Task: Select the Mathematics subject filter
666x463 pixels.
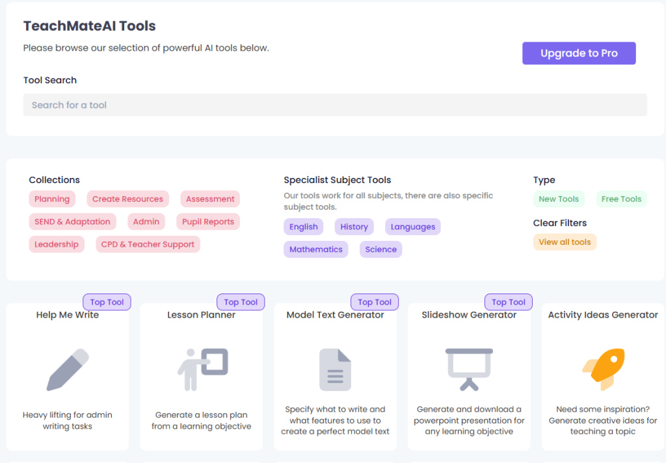Action: coord(315,249)
